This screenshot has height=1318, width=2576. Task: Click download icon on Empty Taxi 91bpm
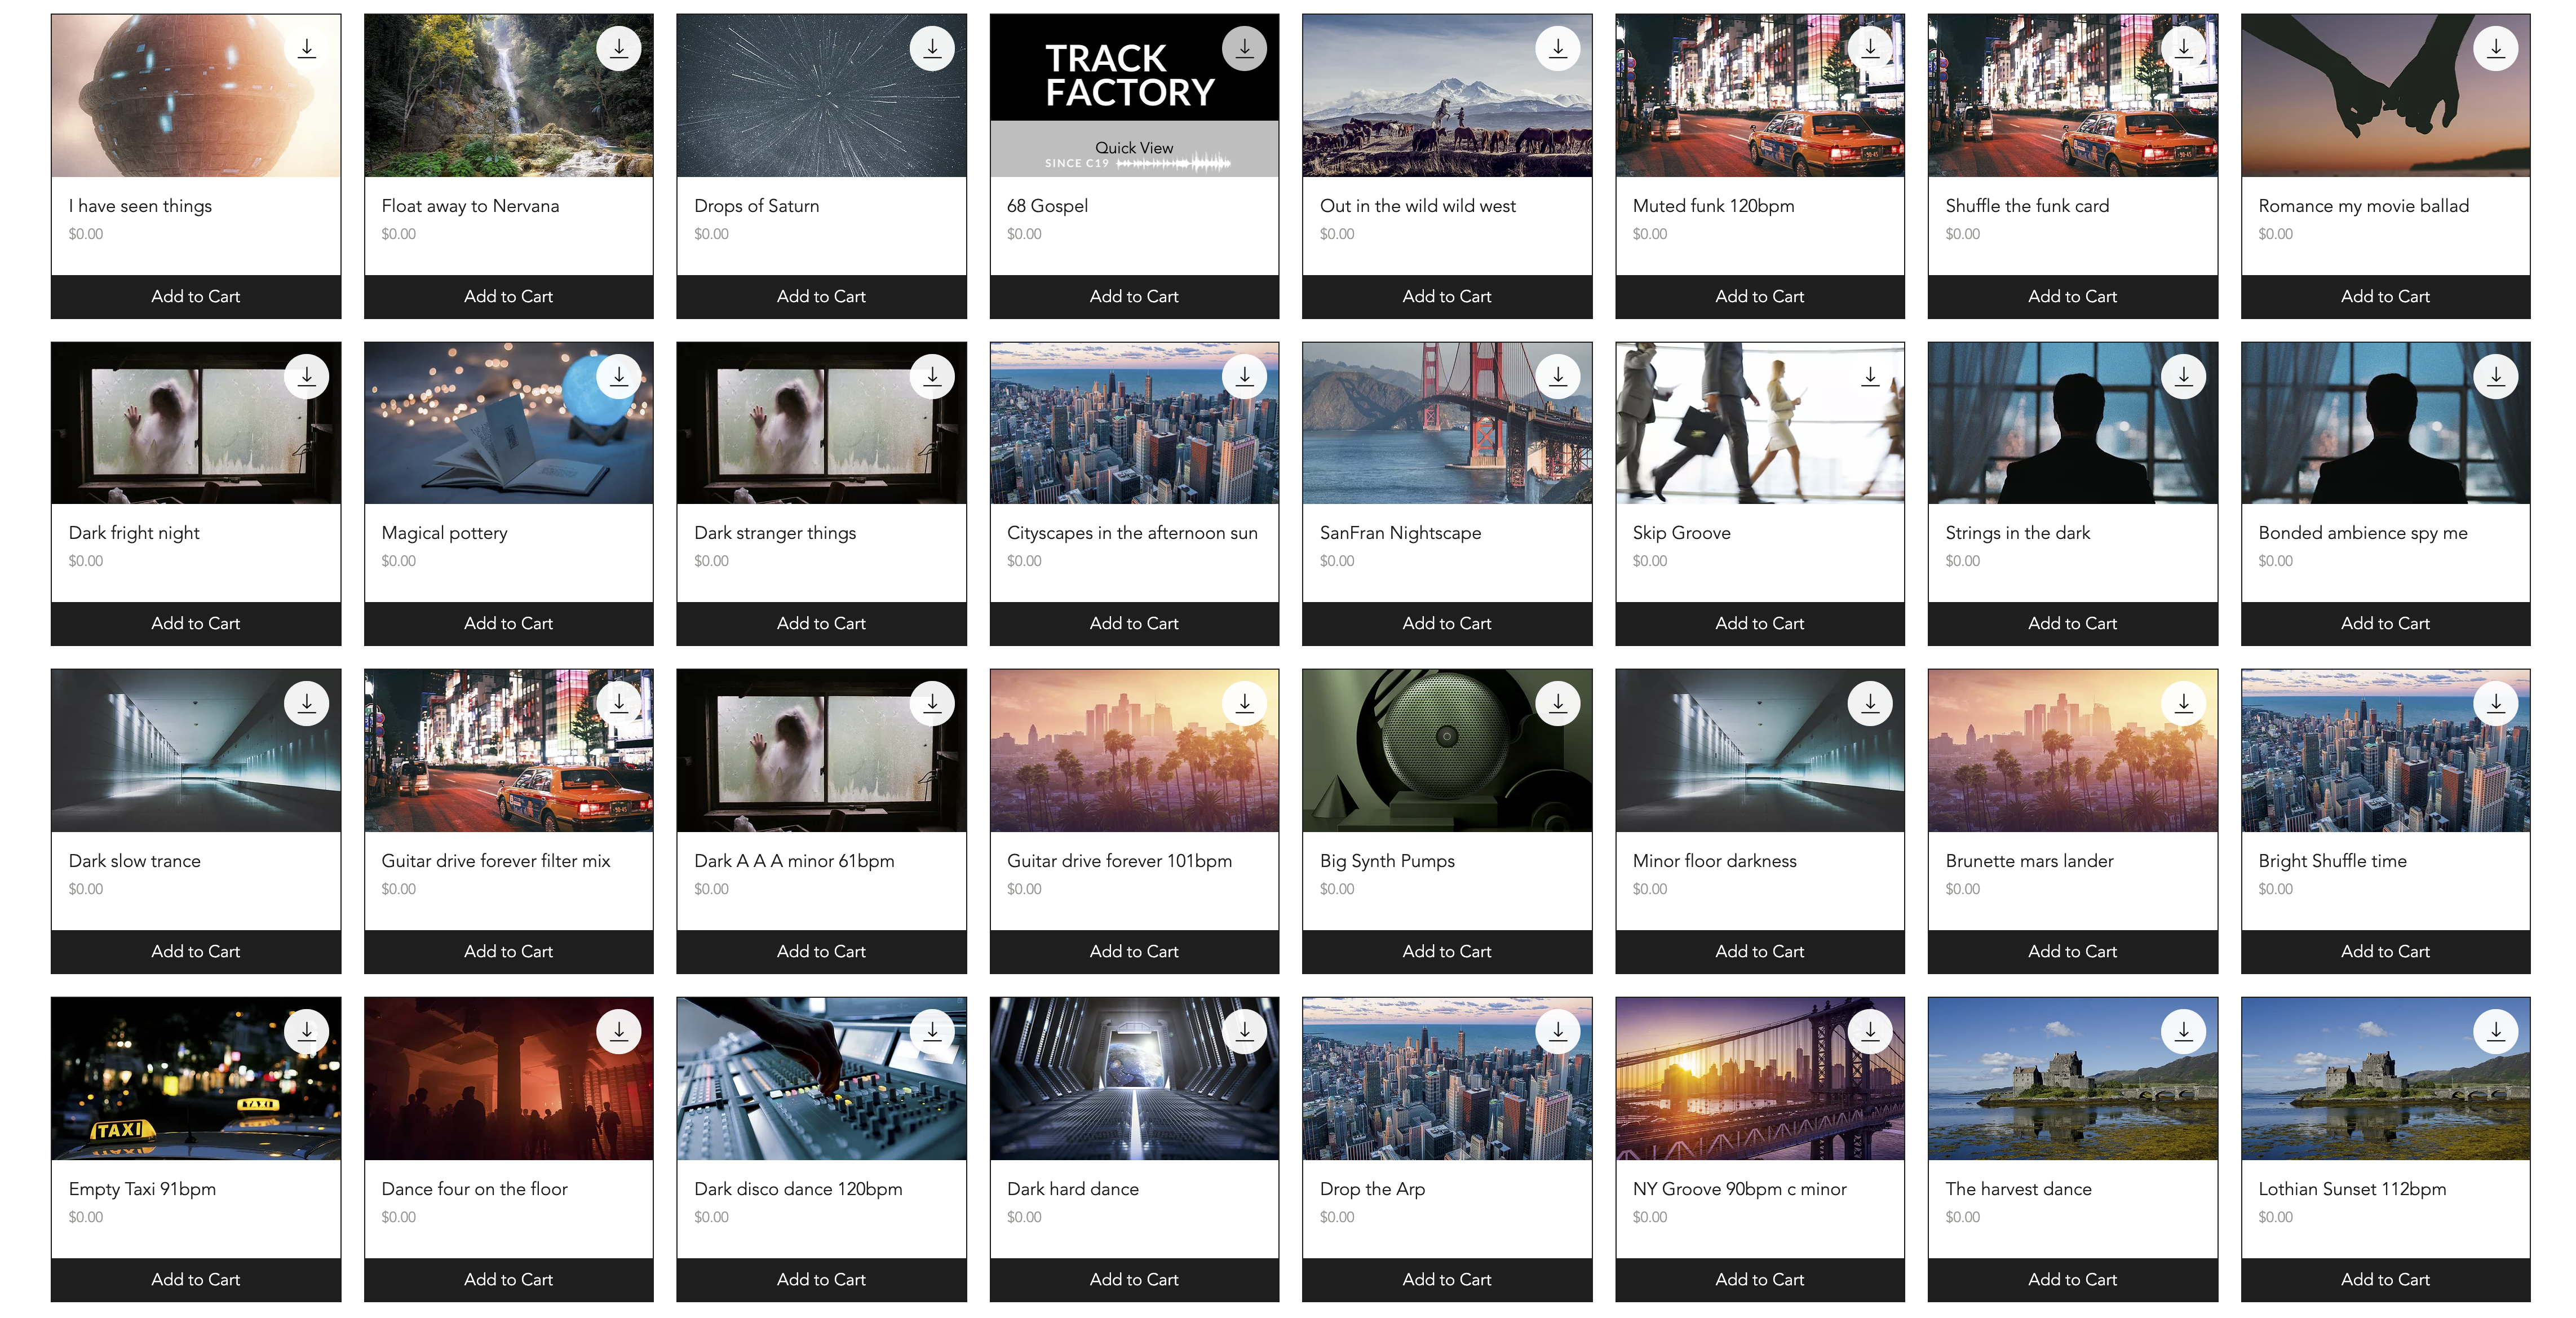point(306,1031)
